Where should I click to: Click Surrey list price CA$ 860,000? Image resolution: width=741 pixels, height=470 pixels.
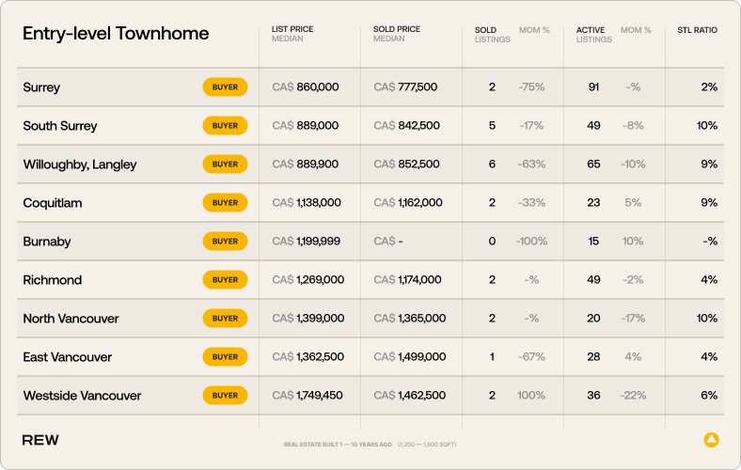click(306, 86)
